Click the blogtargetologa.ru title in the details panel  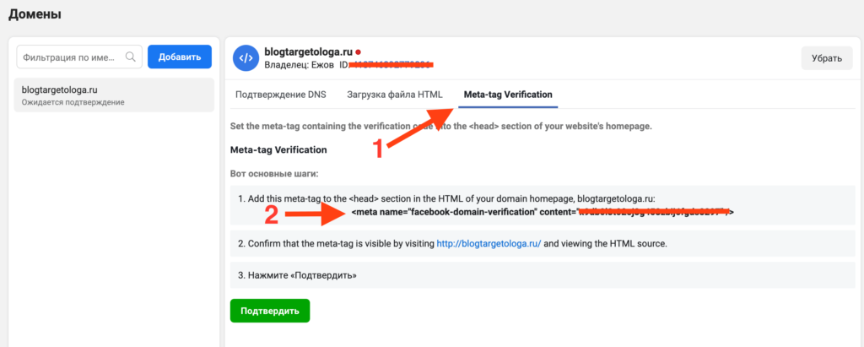coord(308,52)
